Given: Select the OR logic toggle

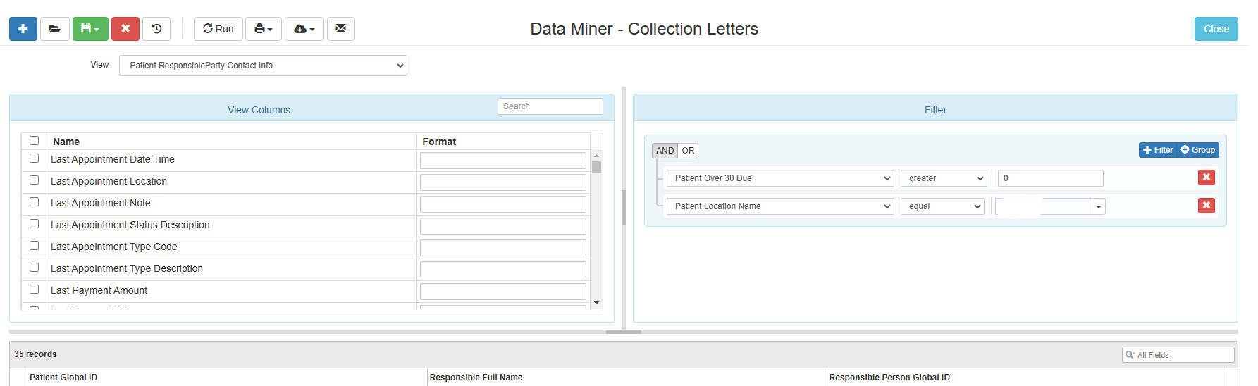Looking at the screenshot, I should pos(688,151).
